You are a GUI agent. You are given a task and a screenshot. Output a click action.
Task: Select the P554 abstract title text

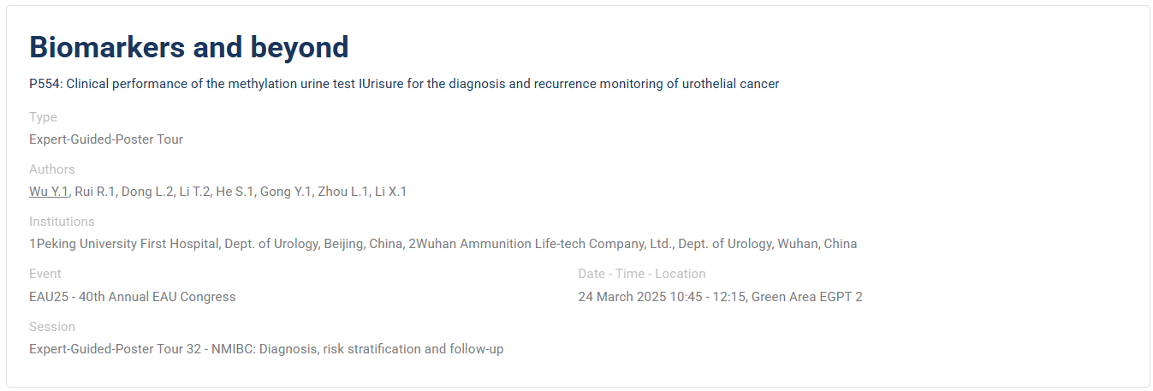(x=404, y=84)
